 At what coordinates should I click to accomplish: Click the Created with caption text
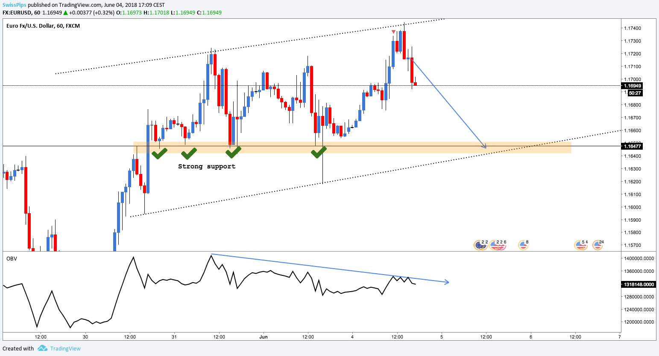pyautogui.click(x=18, y=348)
